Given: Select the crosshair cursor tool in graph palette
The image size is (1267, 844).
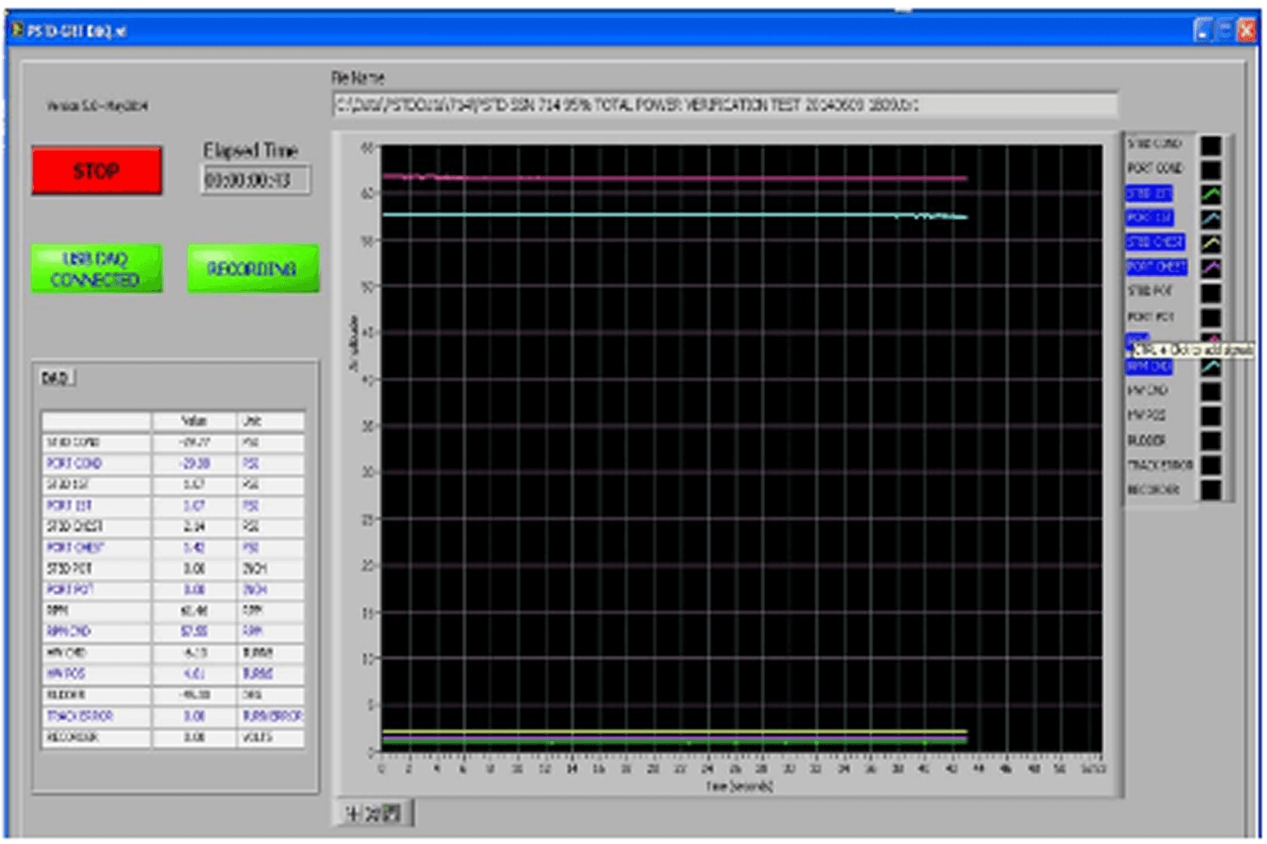Looking at the screenshot, I should click(x=353, y=813).
